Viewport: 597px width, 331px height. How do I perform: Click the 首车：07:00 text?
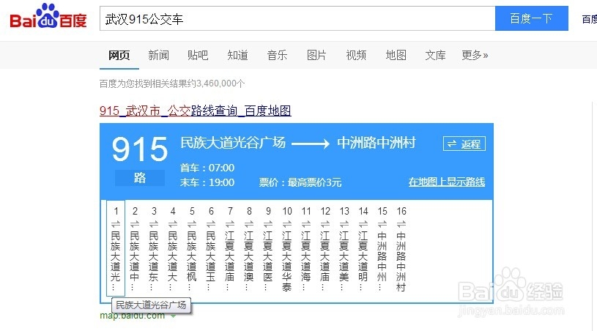pyautogui.click(x=207, y=168)
